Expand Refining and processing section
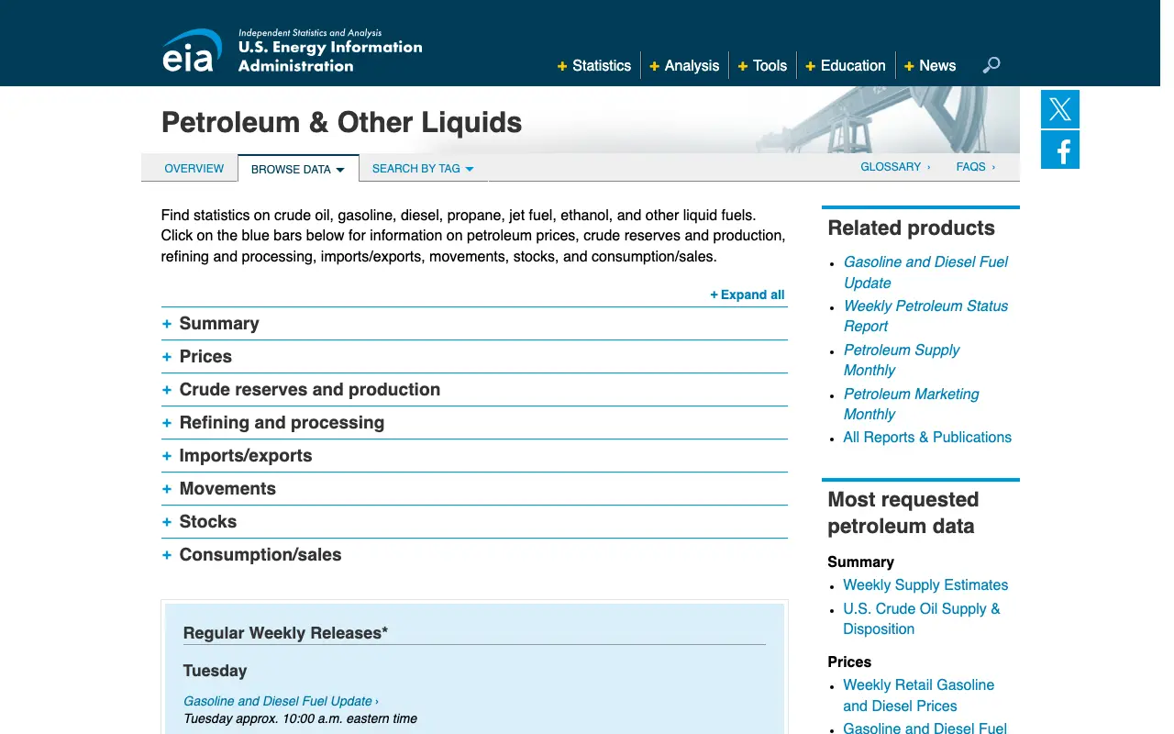Image resolution: width=1174 pixels, height=734 pixels. pos(474,423)
